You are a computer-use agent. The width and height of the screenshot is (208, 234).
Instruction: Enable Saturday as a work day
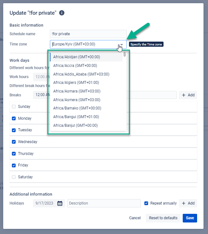click(14, 177)
